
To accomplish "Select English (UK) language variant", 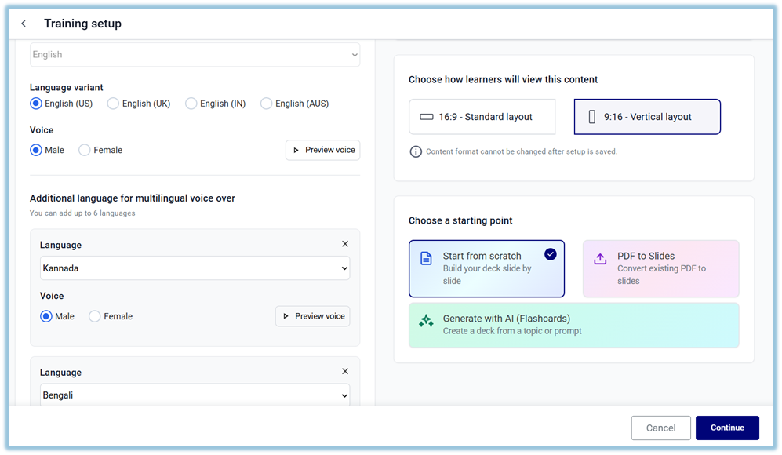I will 113,104.
